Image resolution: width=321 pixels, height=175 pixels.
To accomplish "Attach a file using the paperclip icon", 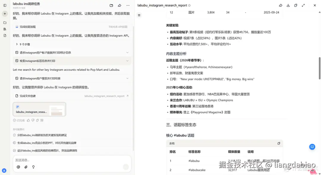I will (x=26, y=167).
